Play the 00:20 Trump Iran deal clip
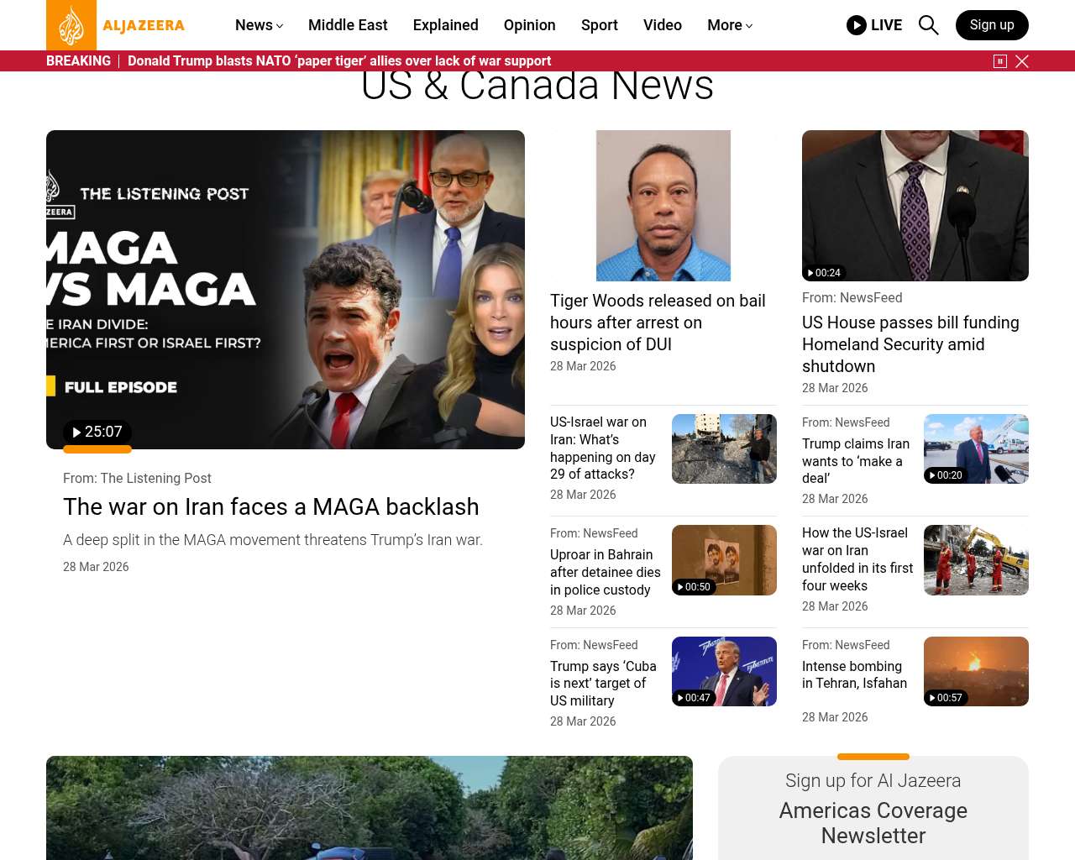Screen dimensions: 1075x860 tap(946, 475)
